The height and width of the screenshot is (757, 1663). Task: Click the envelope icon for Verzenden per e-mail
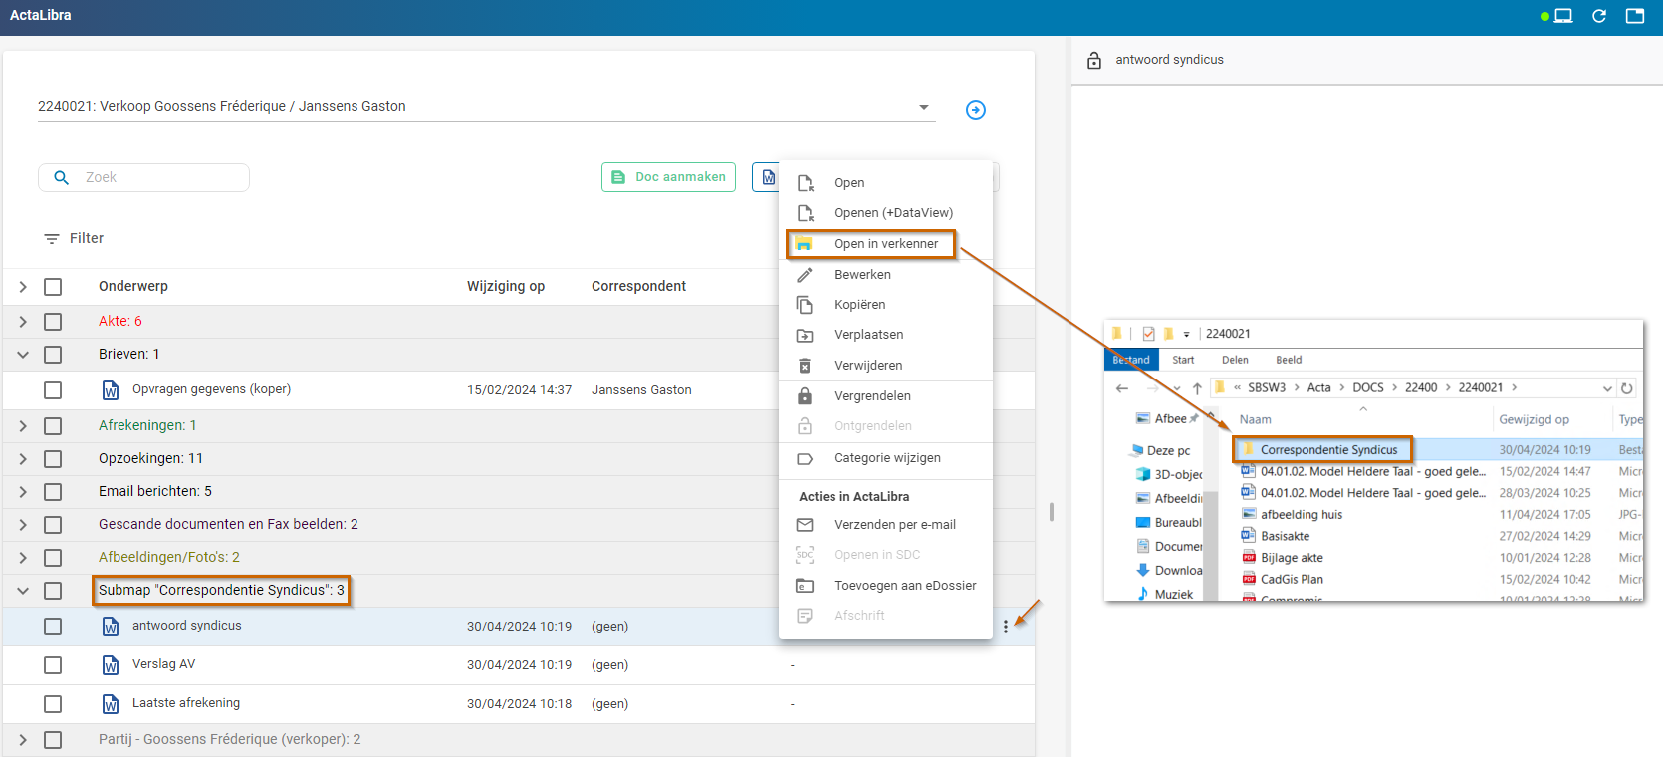click(805, 525)
